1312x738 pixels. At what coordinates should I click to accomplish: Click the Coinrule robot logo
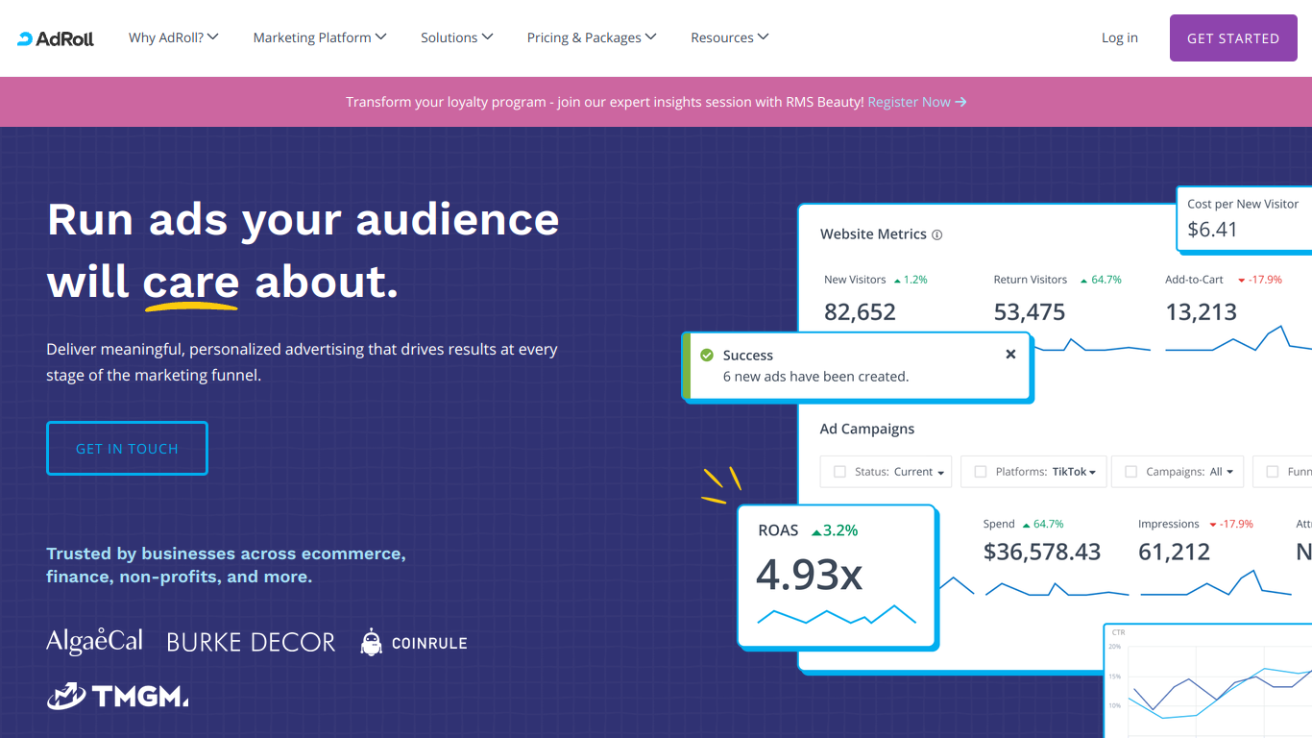pyautogui.click(x=413, y=642)
